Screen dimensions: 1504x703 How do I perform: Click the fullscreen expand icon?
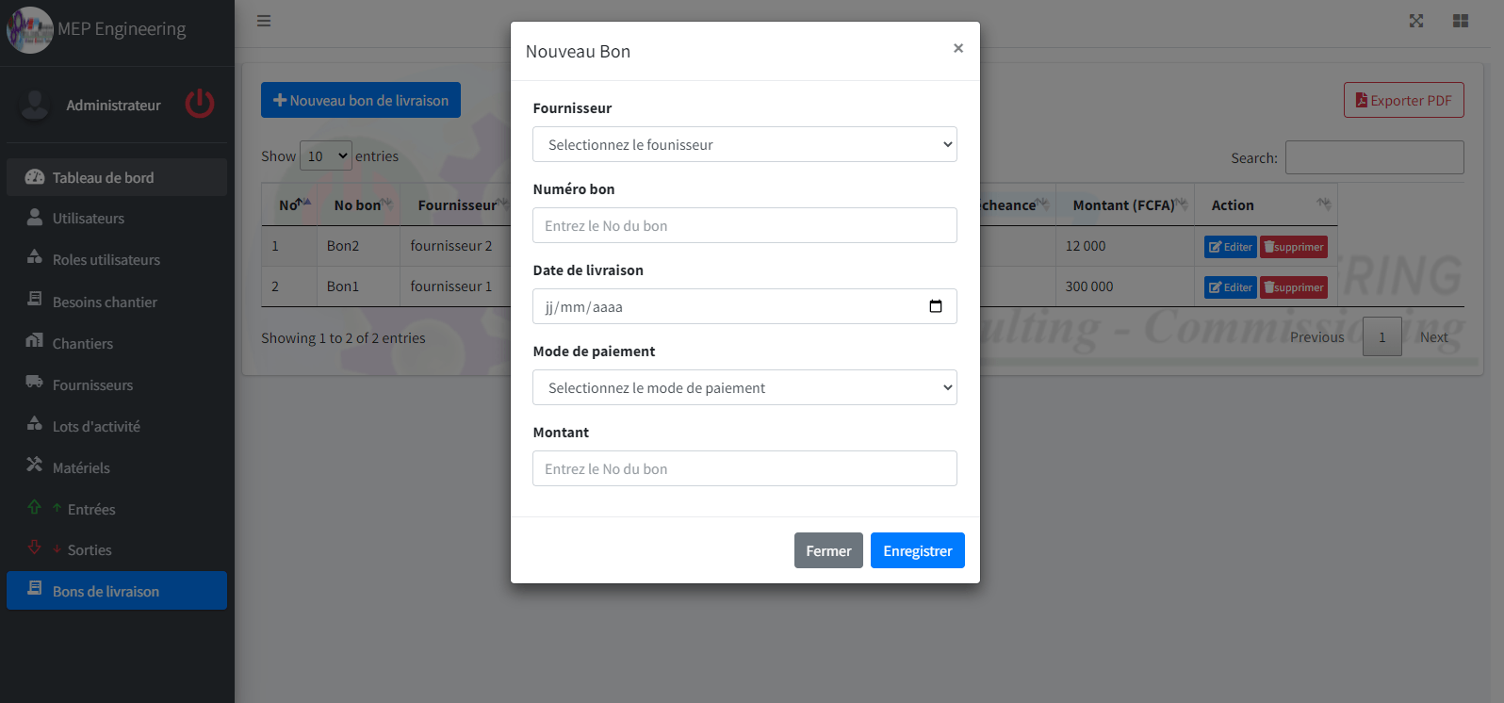click(1415, 21)
